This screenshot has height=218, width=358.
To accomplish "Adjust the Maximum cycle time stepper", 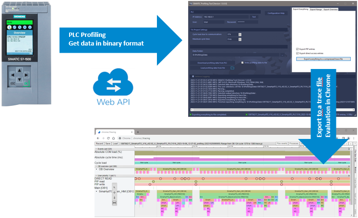I will coord(240,39).
